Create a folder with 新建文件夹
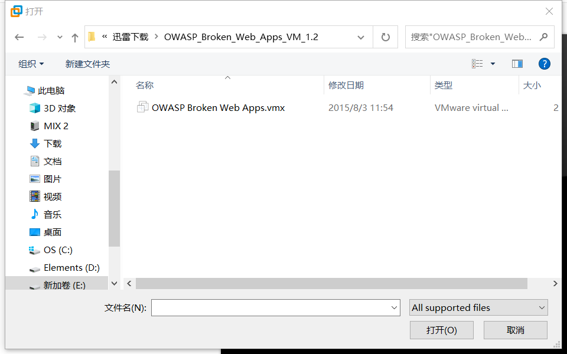The width and height of the screenshot is (567, 354). tap(87, 64)
